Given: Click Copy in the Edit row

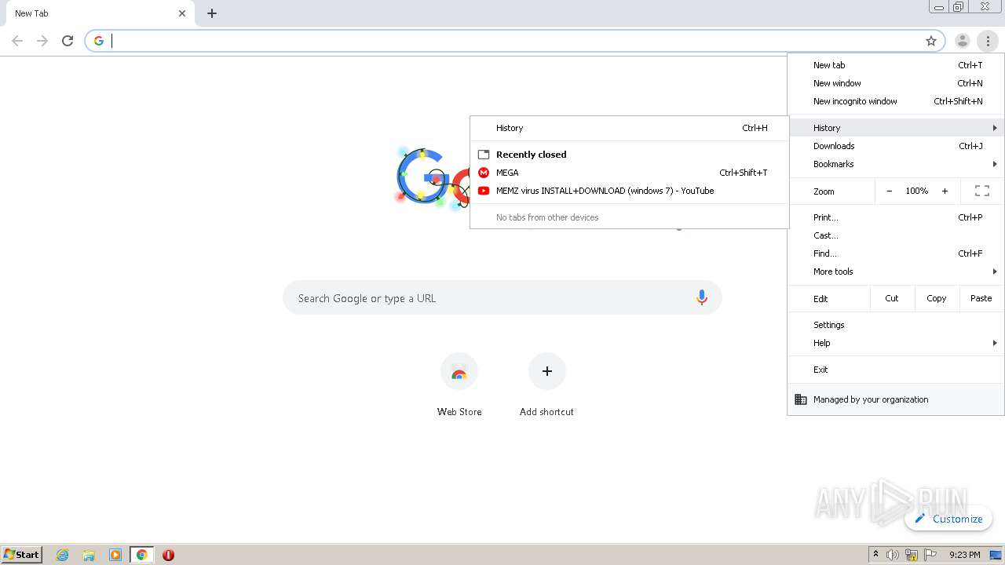Looking at the screenshot, I should point(936,298).
